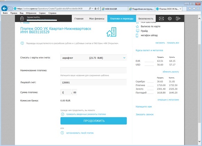Viewport: 202px width, 146px height.
Task: Click the commission value 0.00 RUR
Action: 65,101
